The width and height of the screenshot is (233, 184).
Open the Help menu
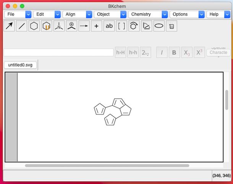coord(218,14)
